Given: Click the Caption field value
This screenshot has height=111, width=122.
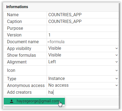Looking at the screenshot, I should [83, 22].
